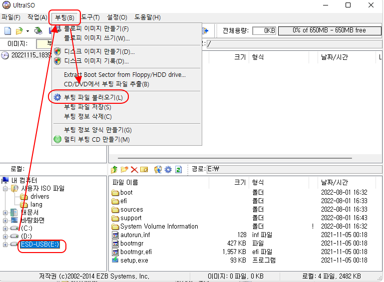Select the boot folder
The image size is (384, 282).
(x=126, y=192)
